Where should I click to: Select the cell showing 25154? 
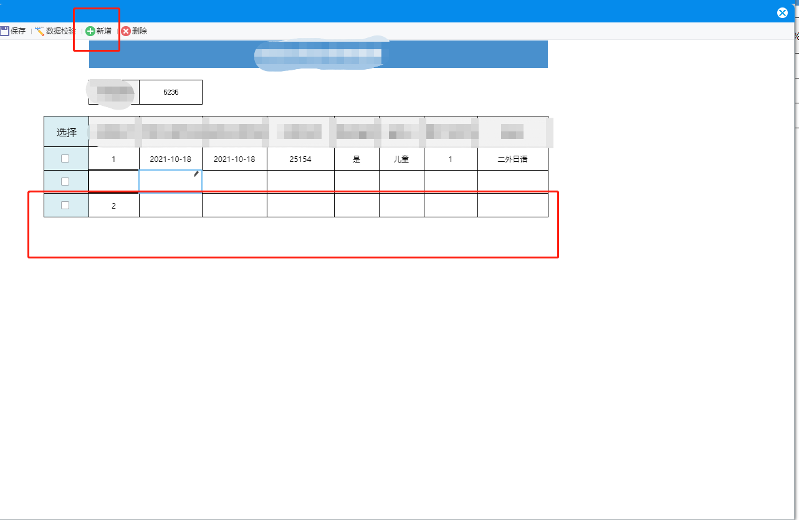pyautogui.click(x=300, y=159)
